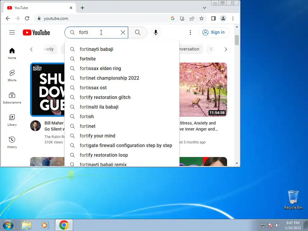Click the YouTube logo
Screen dimensions: 308x231
(x=36, y=32)
